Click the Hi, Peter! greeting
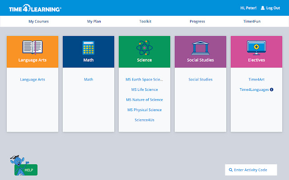This screenshot has width=289, height=180. pos(248,8)
